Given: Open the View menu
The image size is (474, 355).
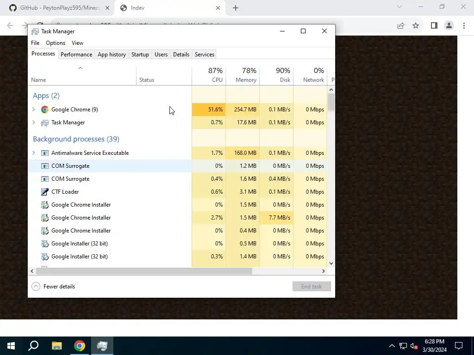Looking at the screenshot, I should click(77, 43).
